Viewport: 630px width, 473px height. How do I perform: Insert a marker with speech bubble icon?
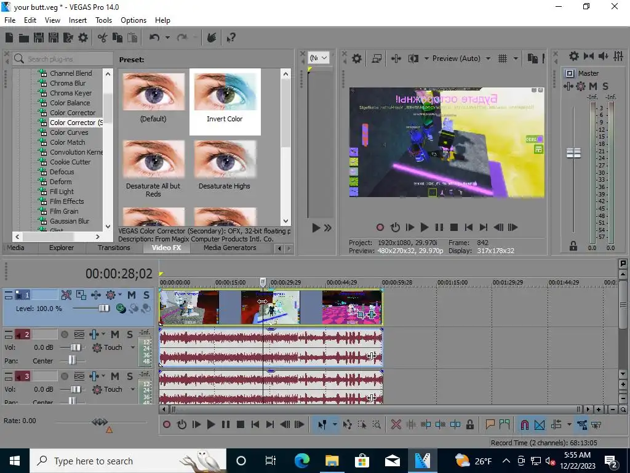(x=490, y=424)
